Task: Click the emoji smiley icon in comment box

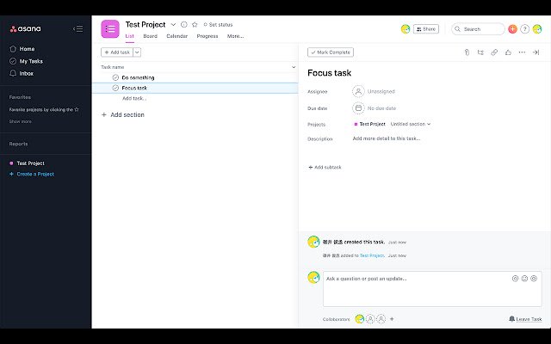Action: pyautogui.click(x=524, y=279)
